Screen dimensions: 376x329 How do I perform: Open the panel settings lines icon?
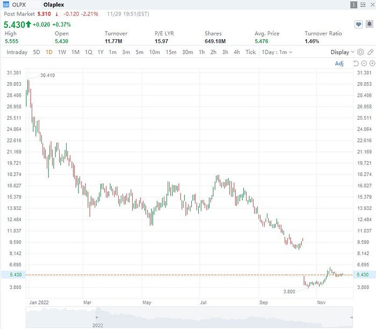pos(363,4)
